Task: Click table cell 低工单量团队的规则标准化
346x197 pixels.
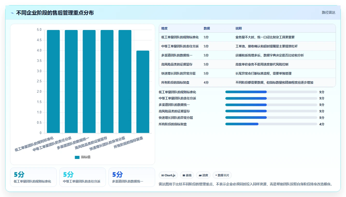Action: tap(180, 37)
